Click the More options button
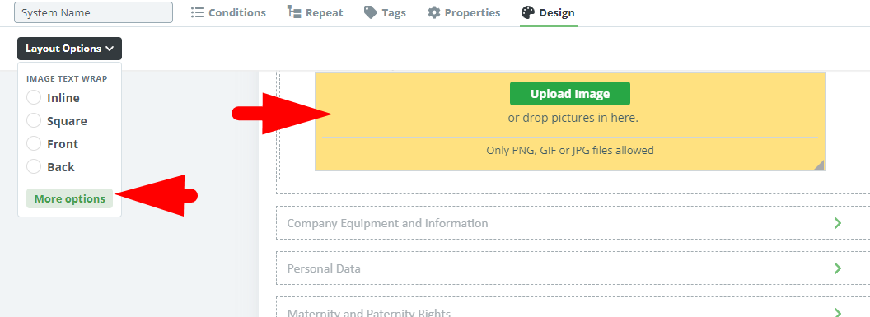Viewport: 870px width, 317px height. (69, 198)
